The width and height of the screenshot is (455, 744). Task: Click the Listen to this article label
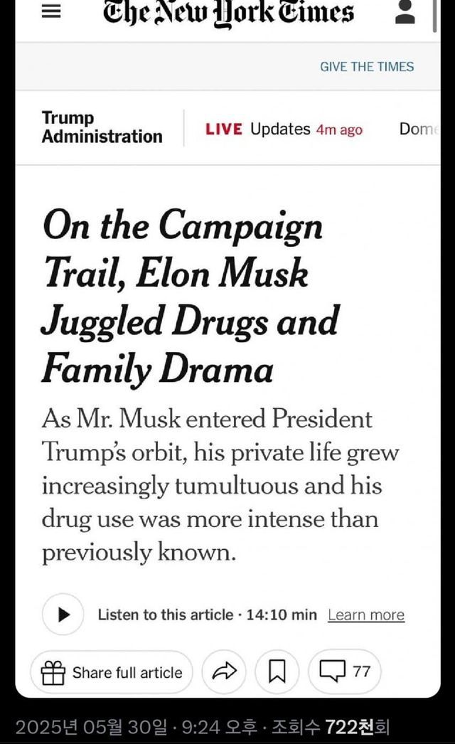click(165, 615)
